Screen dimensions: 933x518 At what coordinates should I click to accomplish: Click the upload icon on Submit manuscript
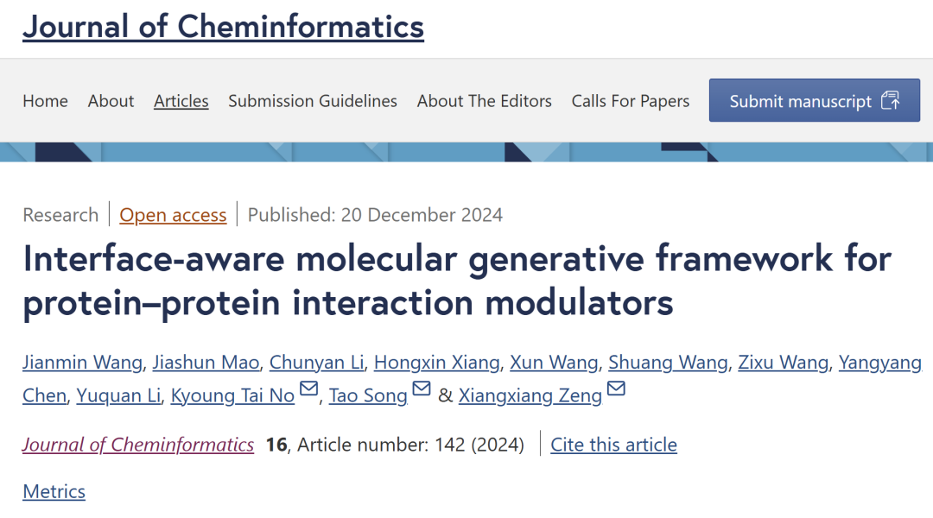click(890, 100)
